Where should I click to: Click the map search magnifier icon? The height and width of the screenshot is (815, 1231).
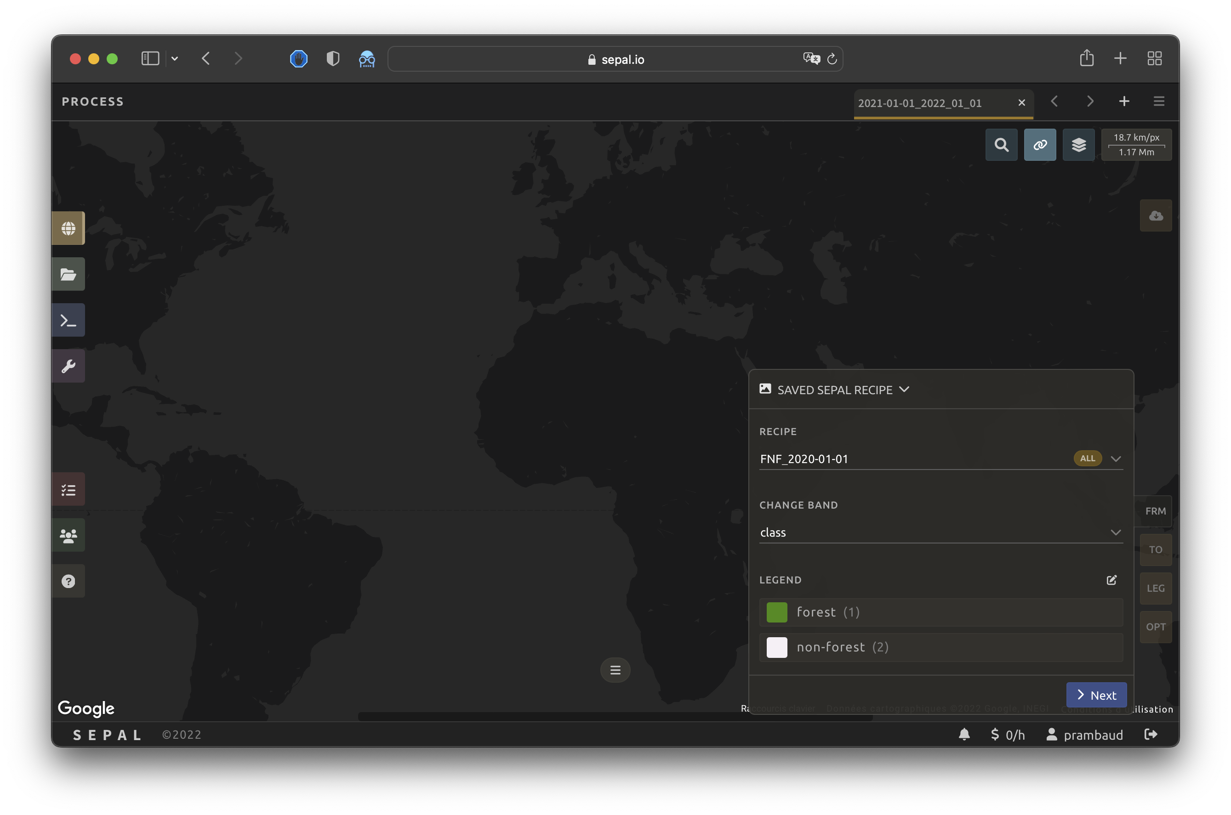point(1001,145)
